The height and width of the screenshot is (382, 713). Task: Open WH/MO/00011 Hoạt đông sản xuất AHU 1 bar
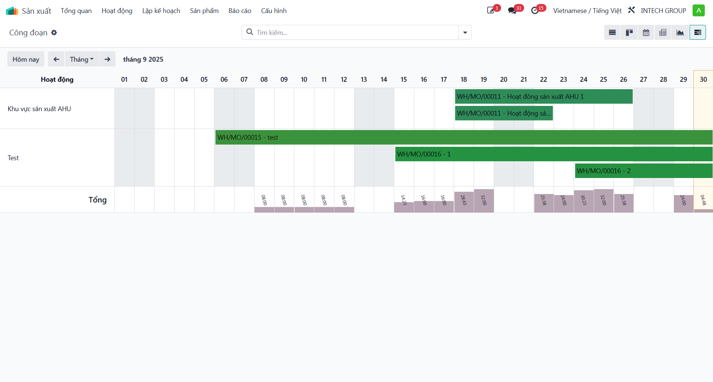(x=544, y=97)
